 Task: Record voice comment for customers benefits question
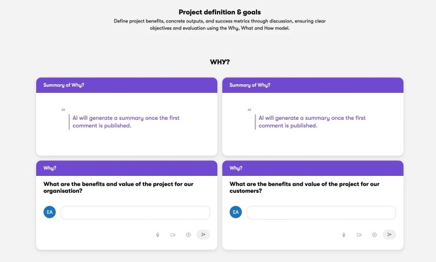pyautogui.click(x=344, y=235)
